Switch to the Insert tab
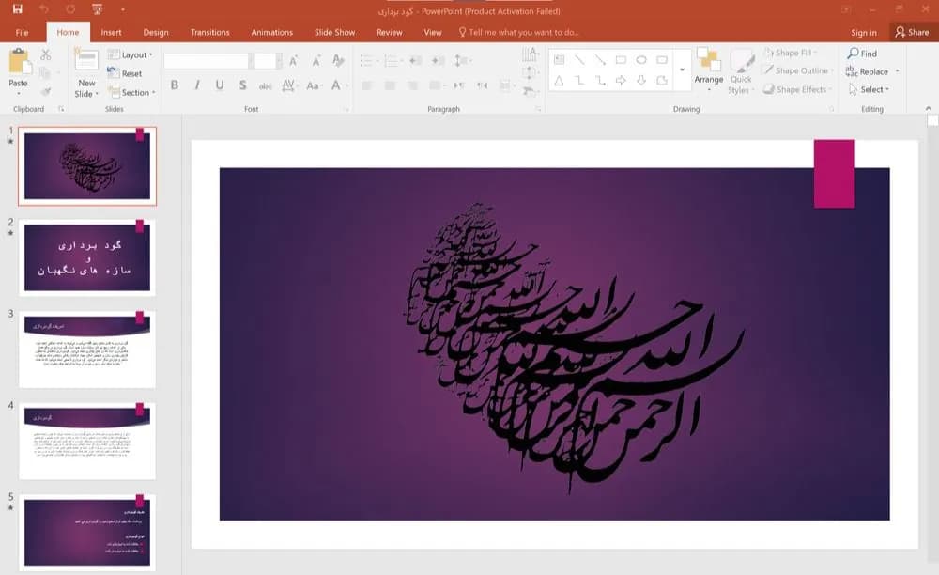The height and width of the screenshot is (575, 939). (x=111, y=32)
